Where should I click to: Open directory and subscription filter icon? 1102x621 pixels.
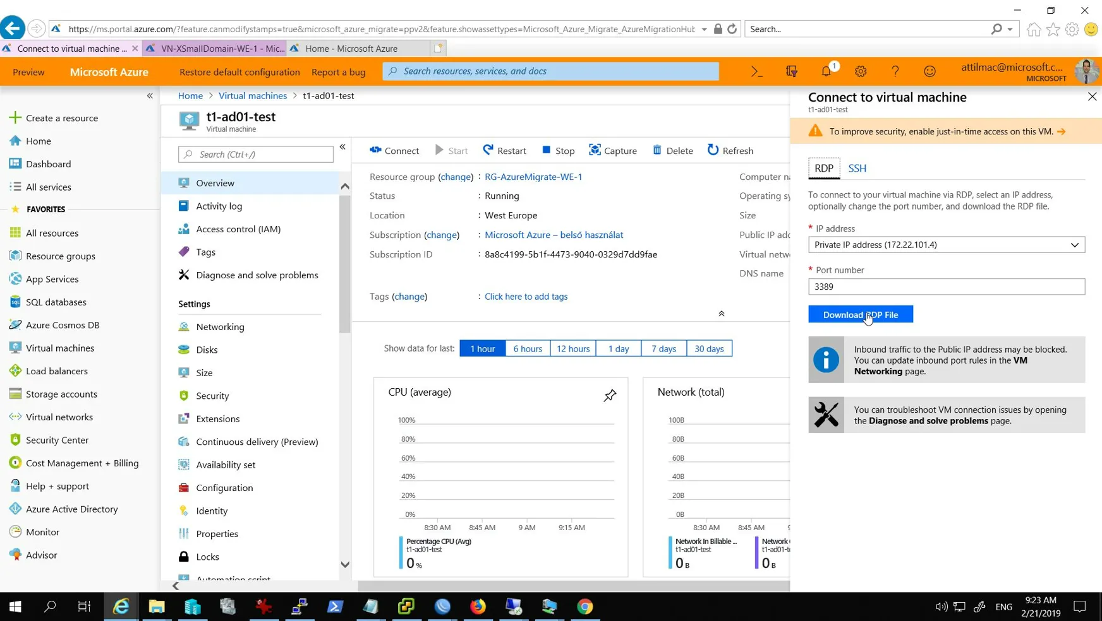(791, 71)
